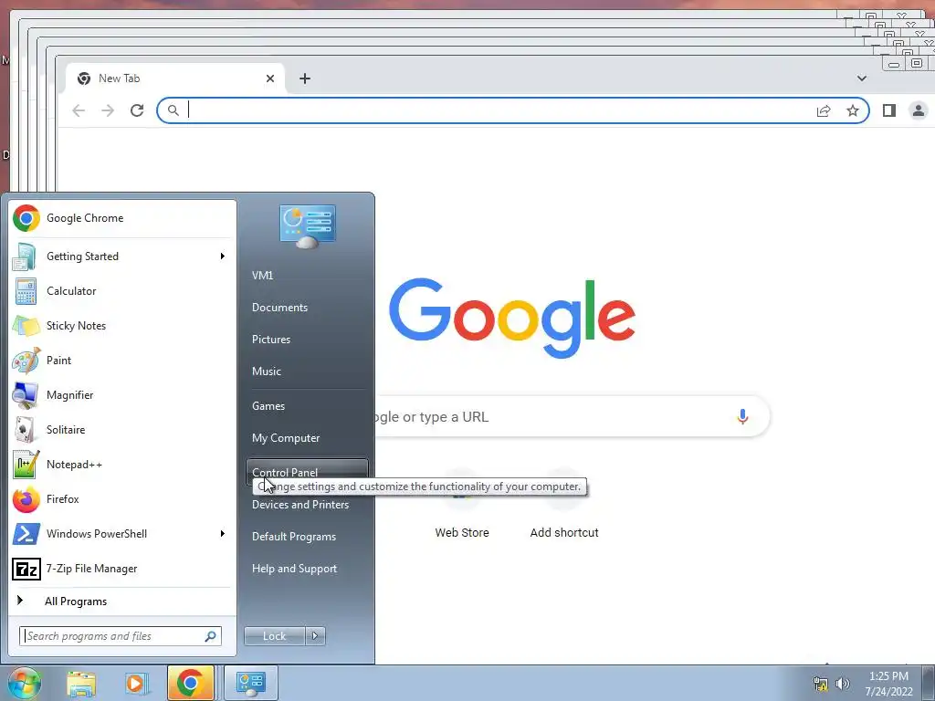Launch 7-Zip File Manager
The height and width of the screenshot is (701, 935).
click(x=122, y=569)
